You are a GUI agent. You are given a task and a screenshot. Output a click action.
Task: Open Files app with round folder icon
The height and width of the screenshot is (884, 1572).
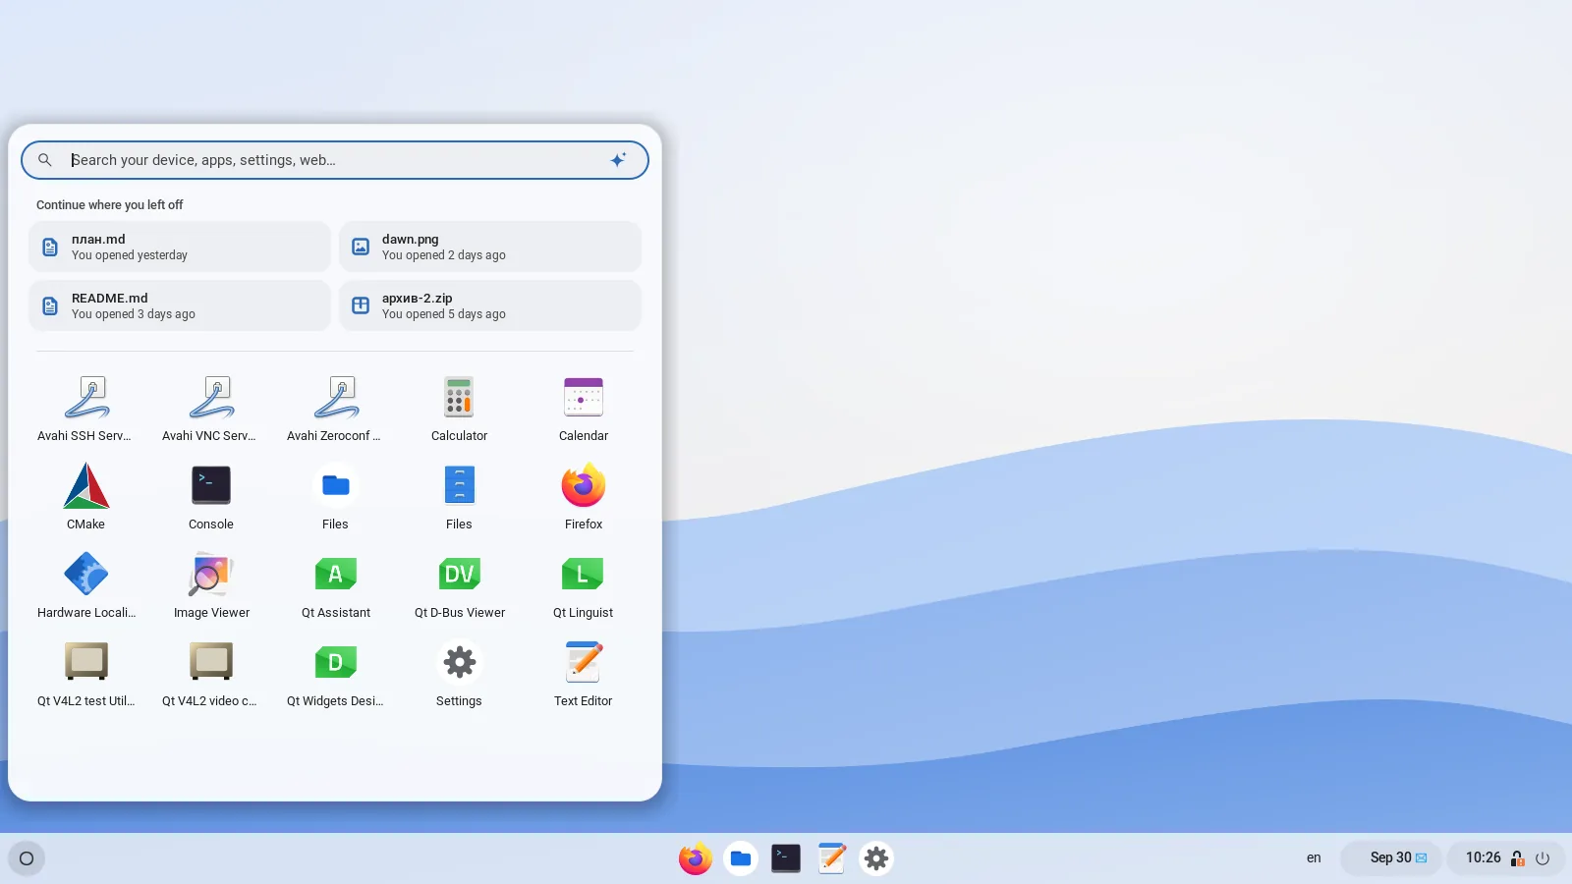coord(335,497)
